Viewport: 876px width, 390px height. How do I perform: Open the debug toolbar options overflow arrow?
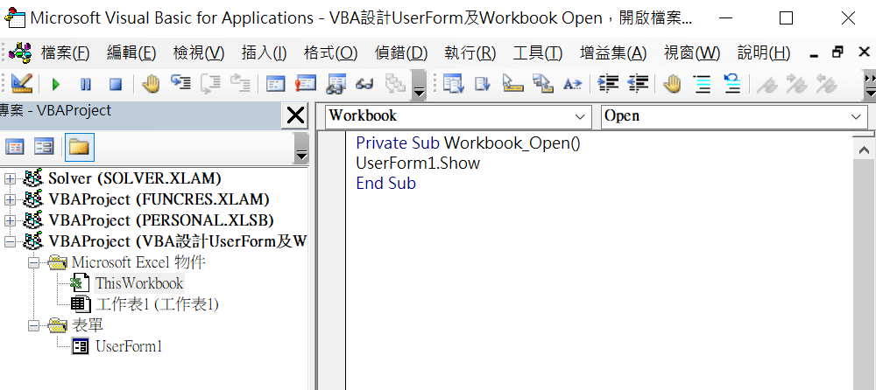tap(419, 85)
